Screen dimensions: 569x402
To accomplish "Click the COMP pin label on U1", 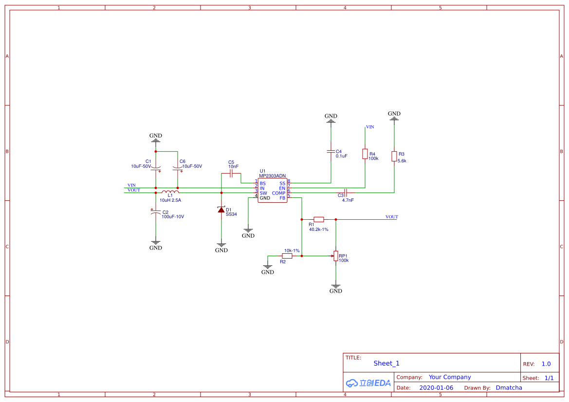I will tap(279, 193).
